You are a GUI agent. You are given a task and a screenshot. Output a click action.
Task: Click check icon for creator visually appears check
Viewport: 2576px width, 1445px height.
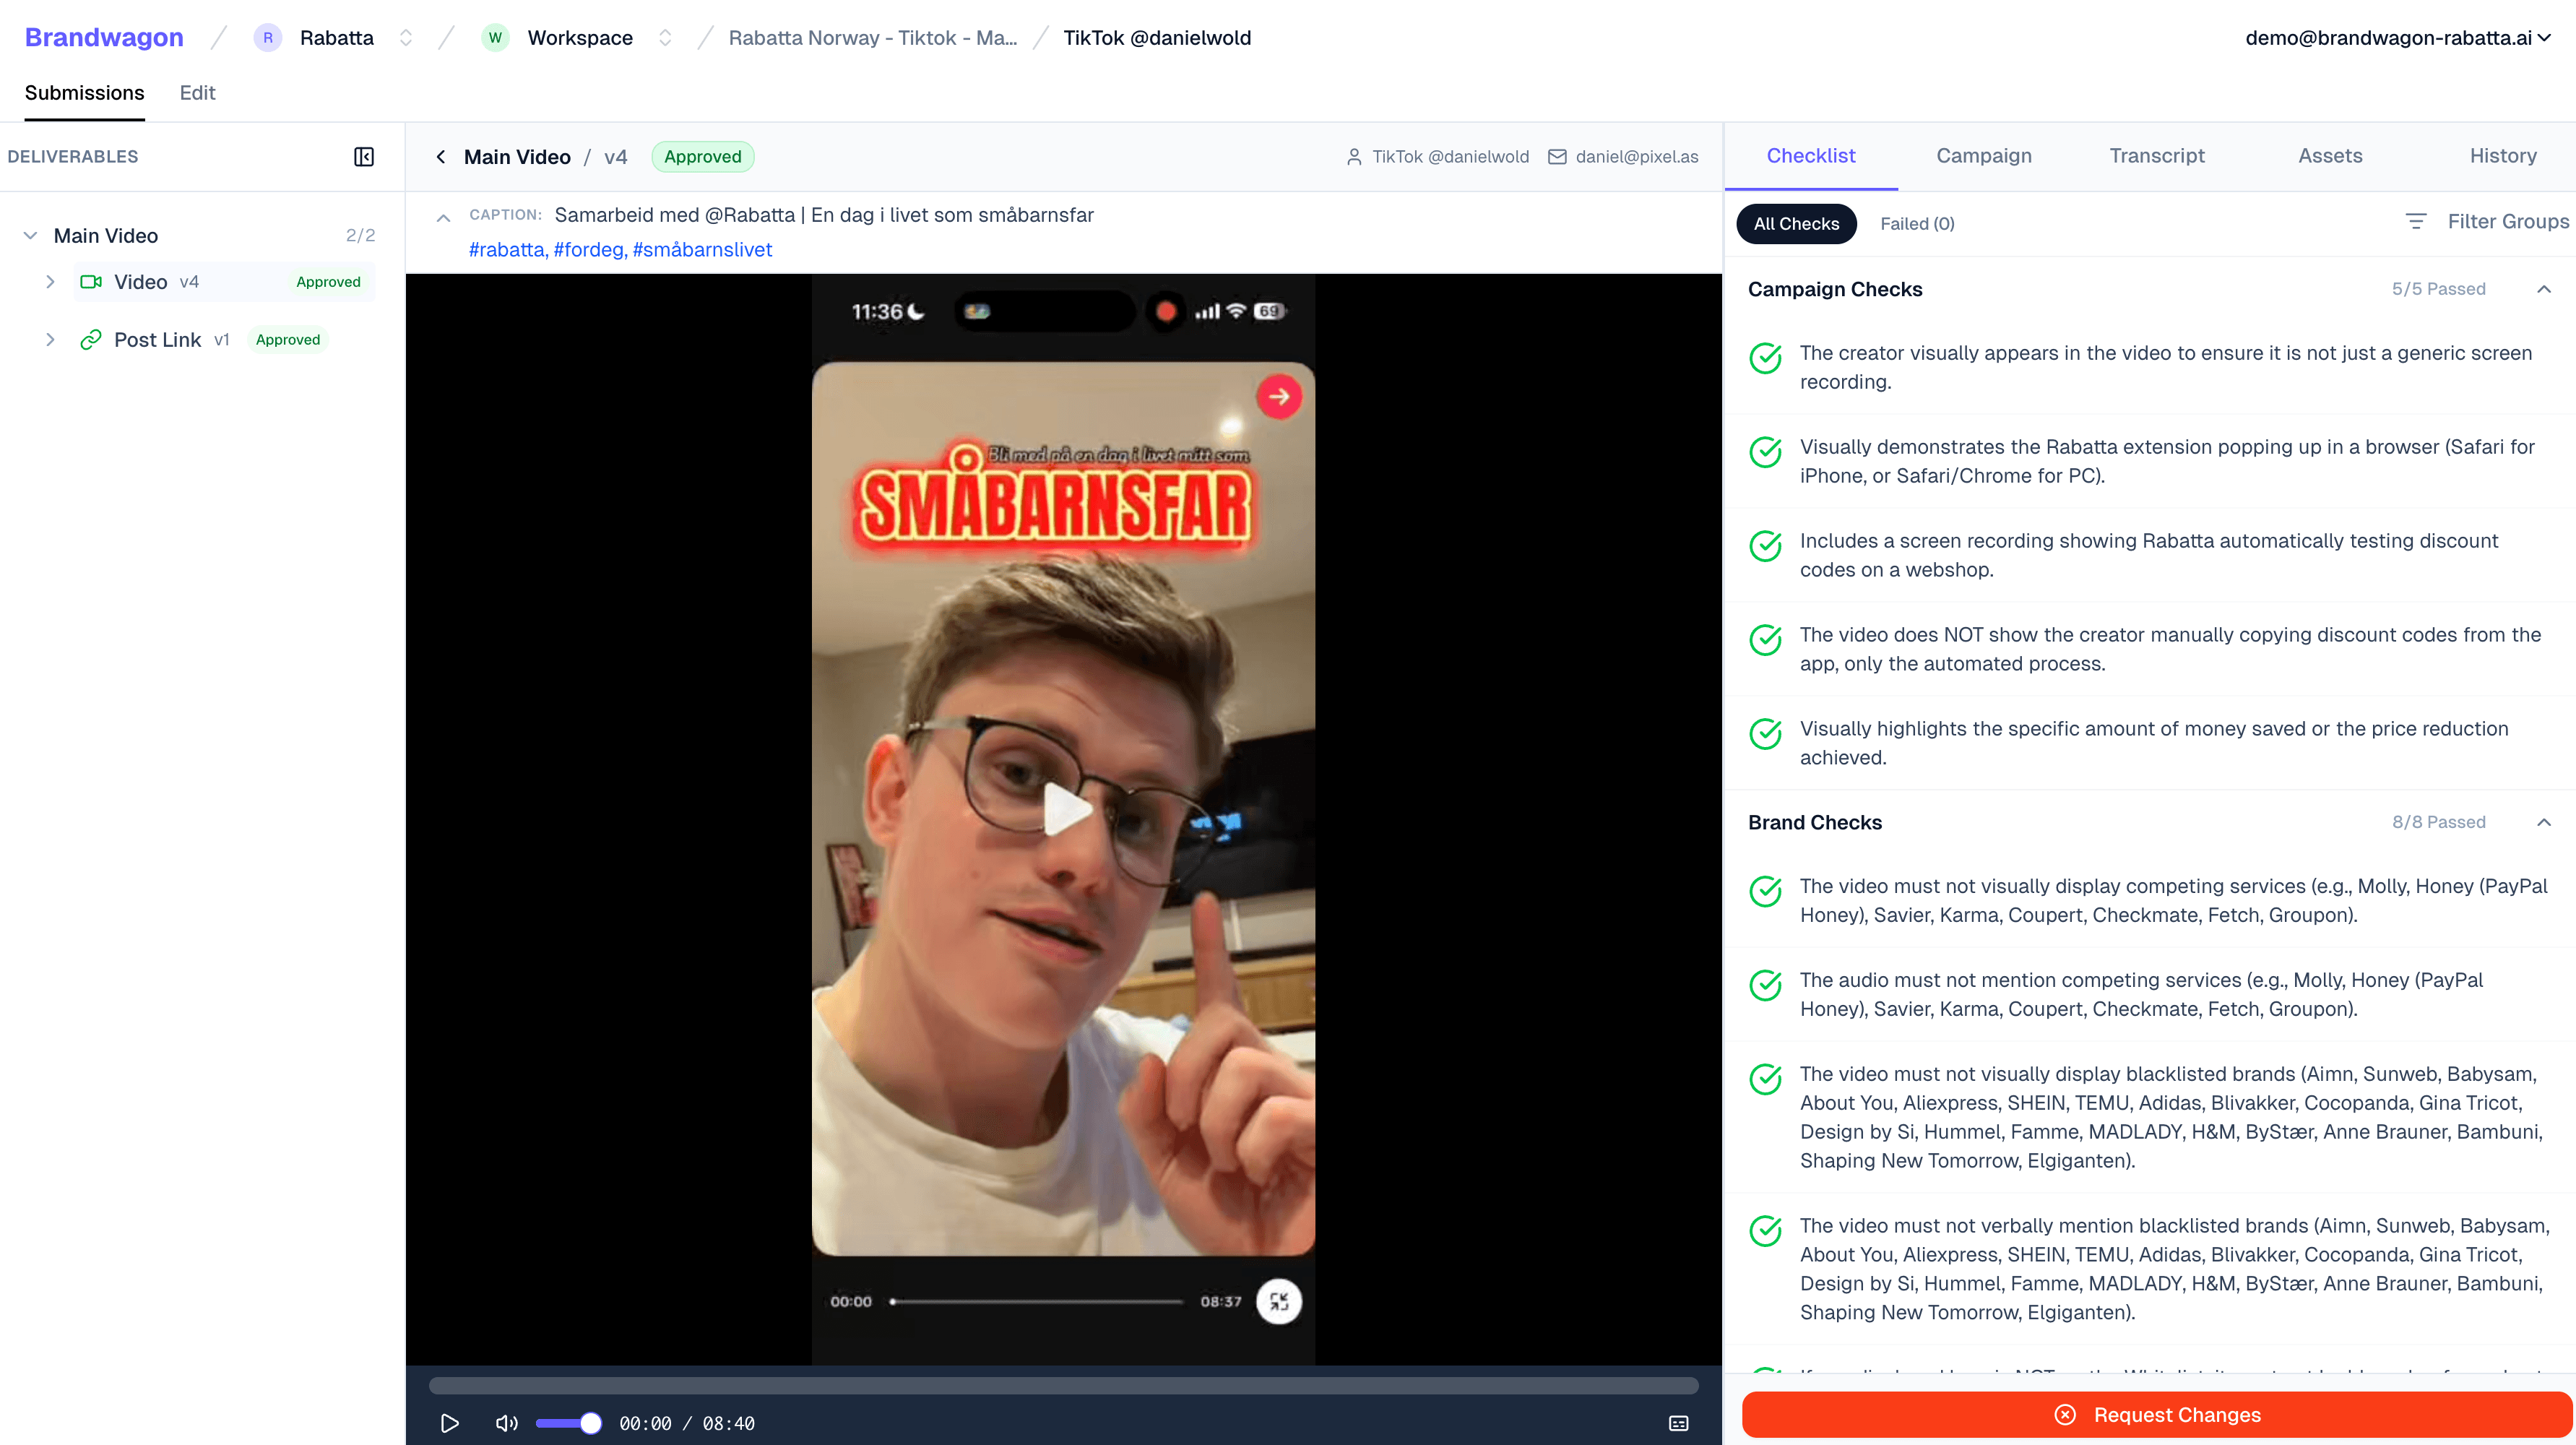(x=1765, y=358)
